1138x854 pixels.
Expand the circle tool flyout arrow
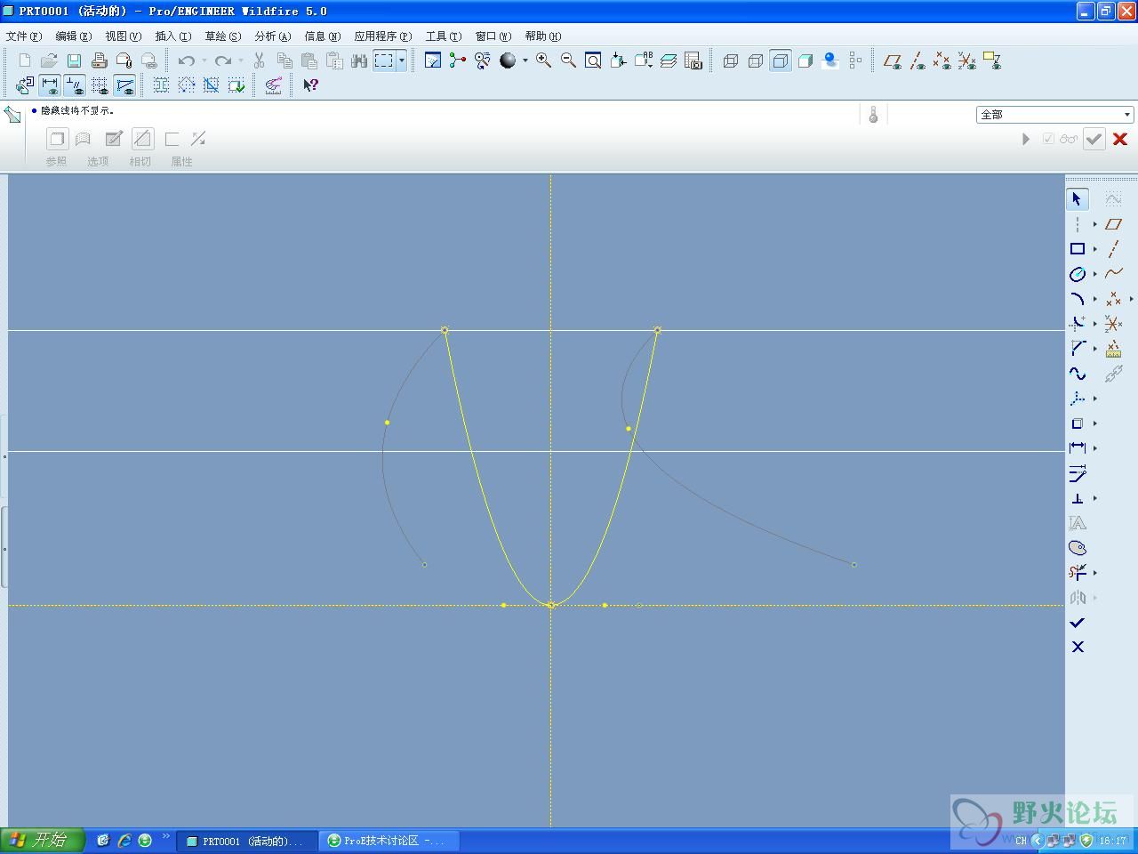point(1095,274)
